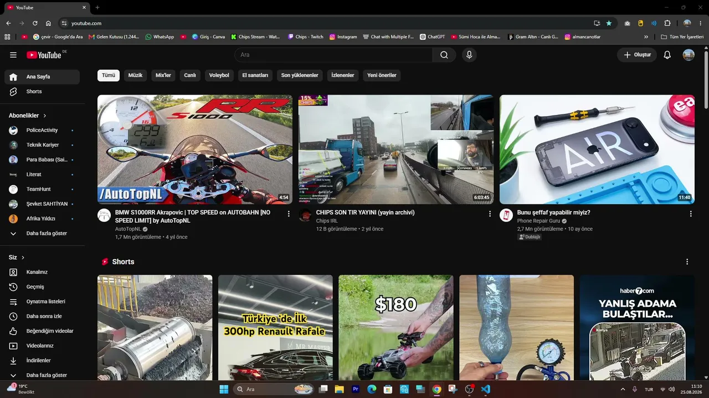709x398 pixels.
Task: Reload the page in Chrome
Action: tap(35, 23)
